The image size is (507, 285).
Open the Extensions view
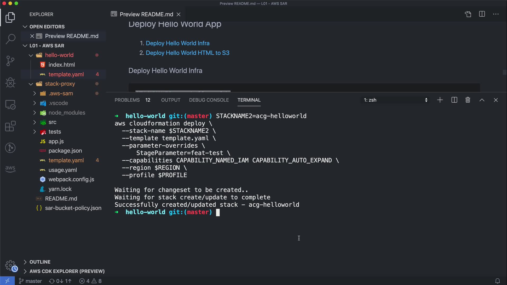(10, 126)
